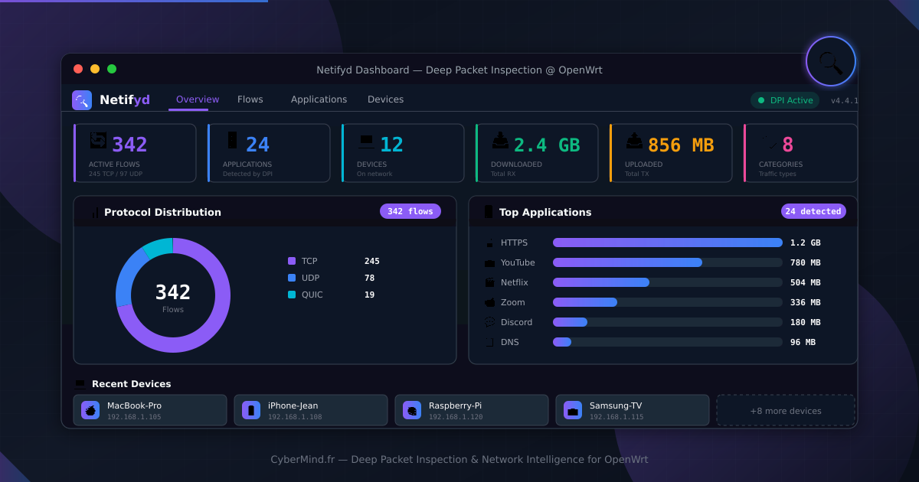The width and height of the screenshot is (919, 482).
Task: Click the Raspberry-Pi device icon
Action: [x=411, y=410]
